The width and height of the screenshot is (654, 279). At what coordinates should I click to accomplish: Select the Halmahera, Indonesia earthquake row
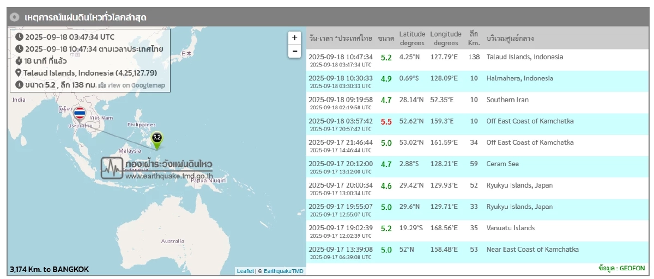pos(477,81)
